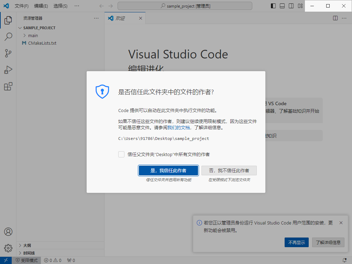Click 受限模式 in status bar
The image size is (352, 264).
(x=26, y=260)
